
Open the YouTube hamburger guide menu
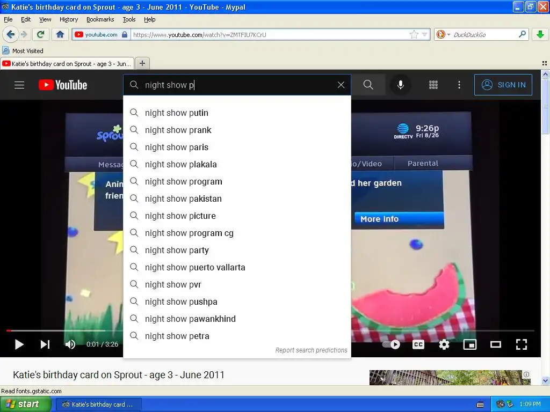coord(19,85)
